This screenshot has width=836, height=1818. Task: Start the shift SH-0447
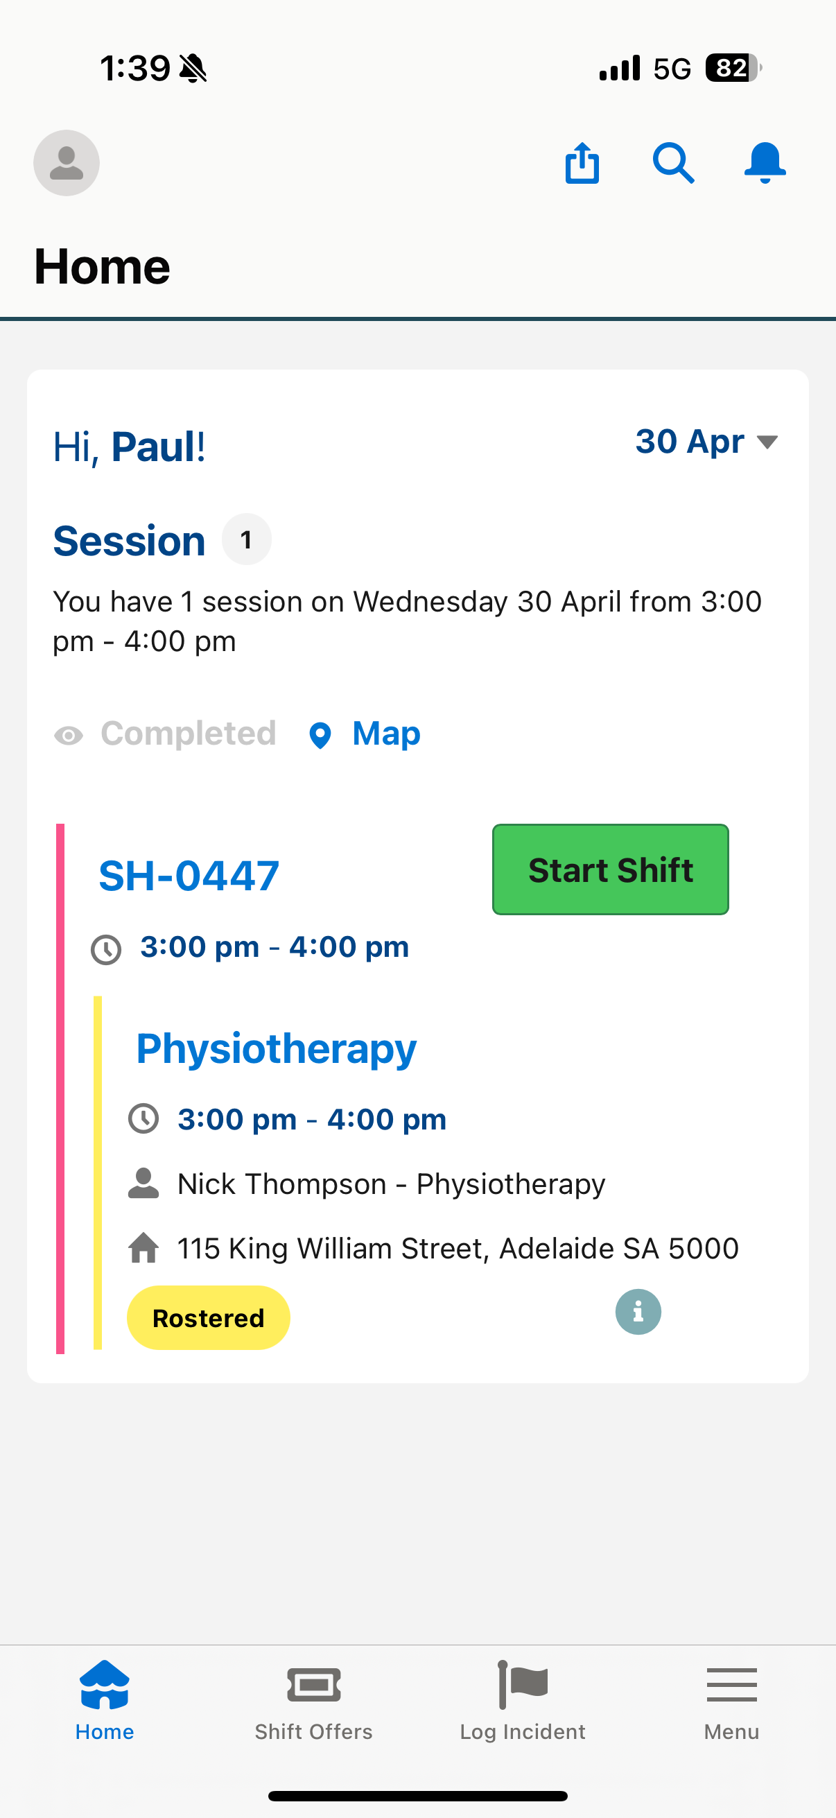pos(610,869)
